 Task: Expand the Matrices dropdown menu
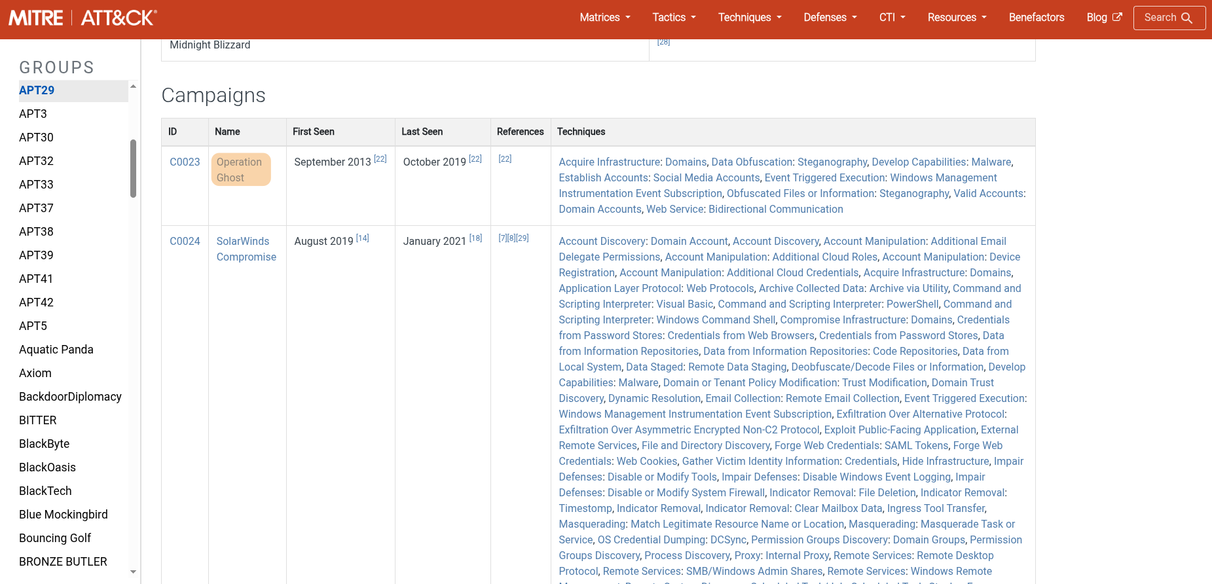tap(604, 18)
